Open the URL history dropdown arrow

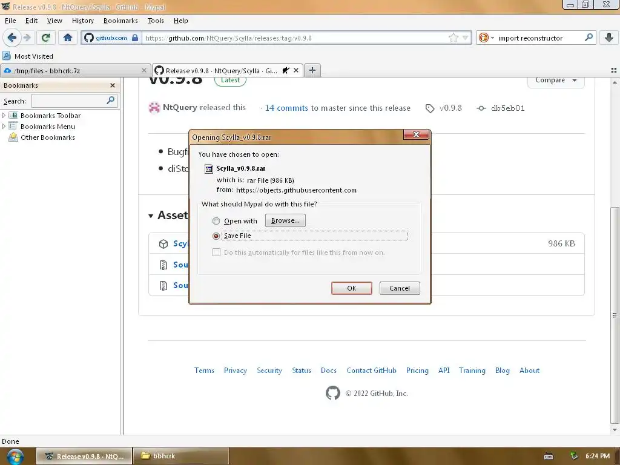[x=465, y=38]
